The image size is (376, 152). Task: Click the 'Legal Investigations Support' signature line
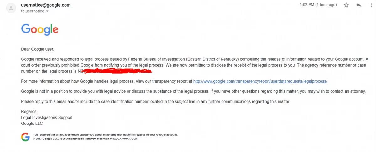(x=47, y=118)
